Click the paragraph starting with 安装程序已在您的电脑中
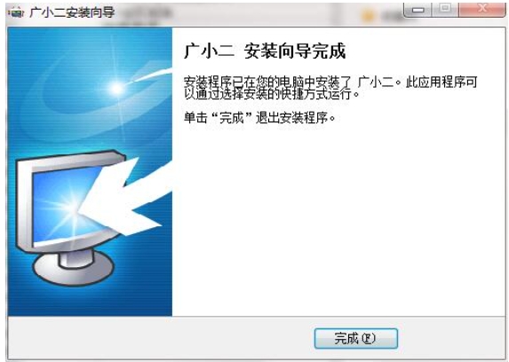 point(330,88)
